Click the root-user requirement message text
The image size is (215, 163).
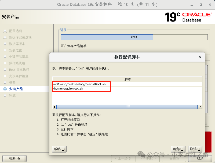click(81, 68)
